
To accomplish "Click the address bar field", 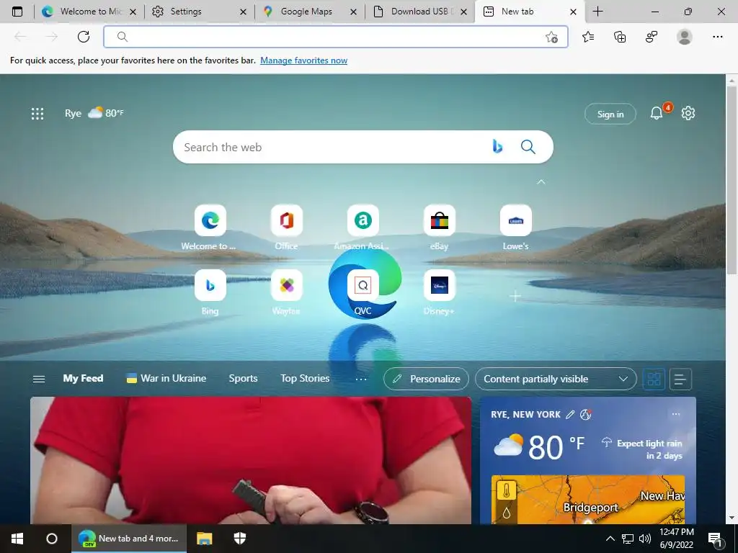I will click(336, 37).
